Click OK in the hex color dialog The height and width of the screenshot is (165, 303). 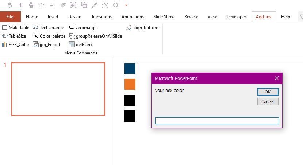(x=268, y=92)
